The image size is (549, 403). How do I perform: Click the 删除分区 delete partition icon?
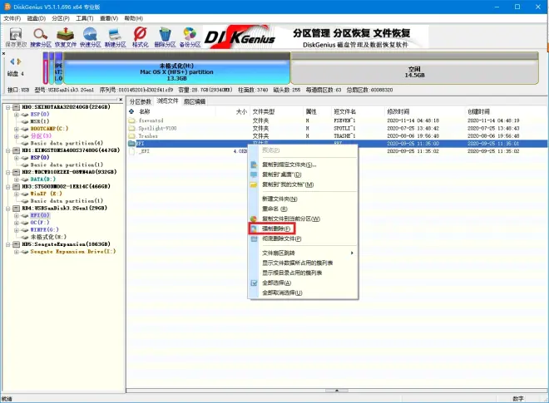click(x=165, y=34)
